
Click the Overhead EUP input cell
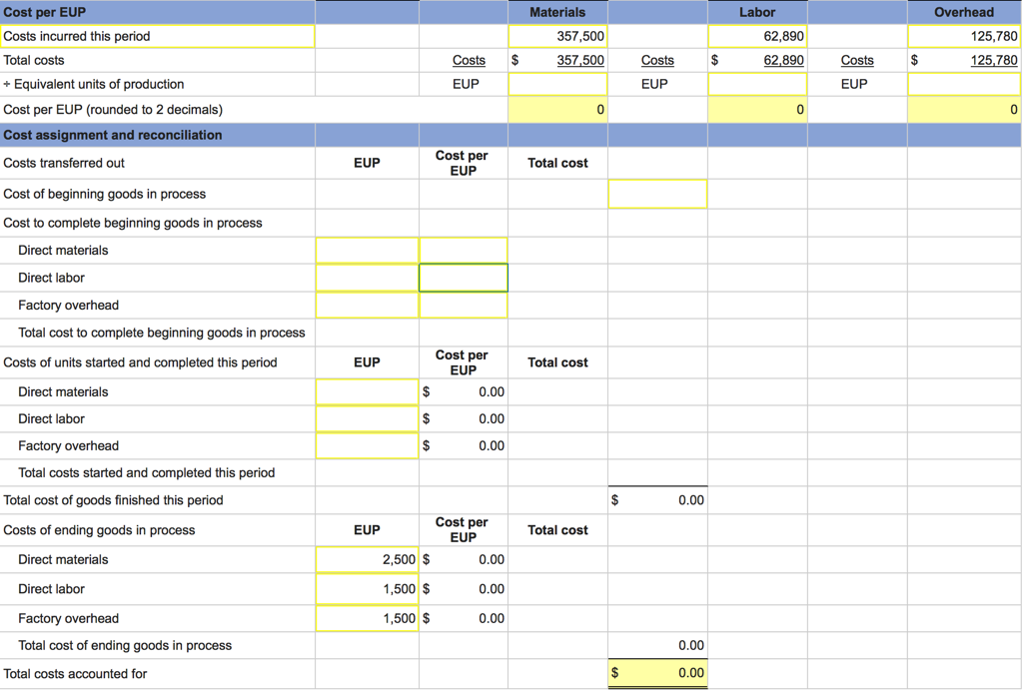pos(962,84)
